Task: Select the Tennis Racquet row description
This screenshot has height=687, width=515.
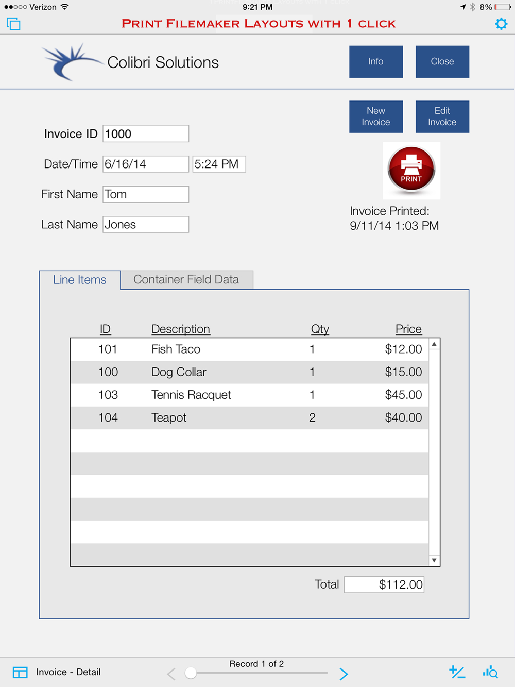Action: [191, 395]
